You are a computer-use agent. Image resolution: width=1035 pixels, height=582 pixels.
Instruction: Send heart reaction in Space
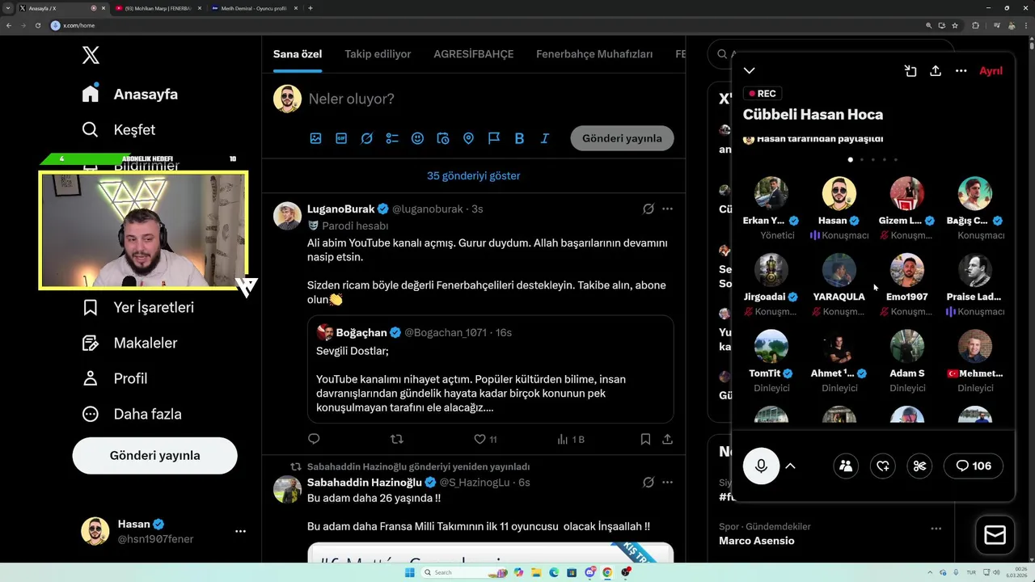(x=883, y=466)
